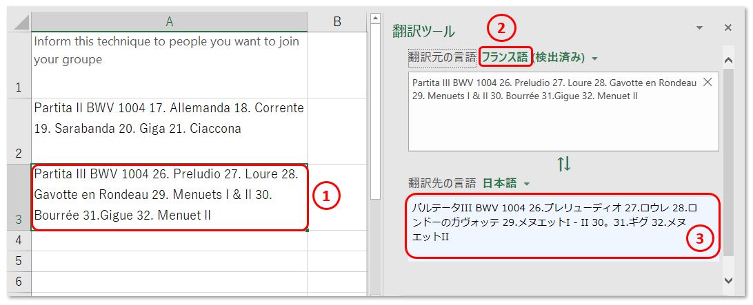
Task: Select row 1 header
Action: 19,65
